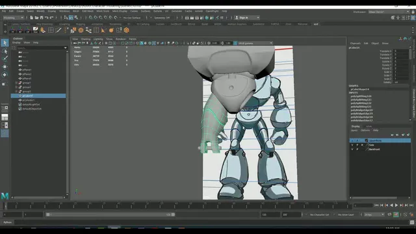
Task: Open the Channels menu in Channel Box
Action: [356, 44]
